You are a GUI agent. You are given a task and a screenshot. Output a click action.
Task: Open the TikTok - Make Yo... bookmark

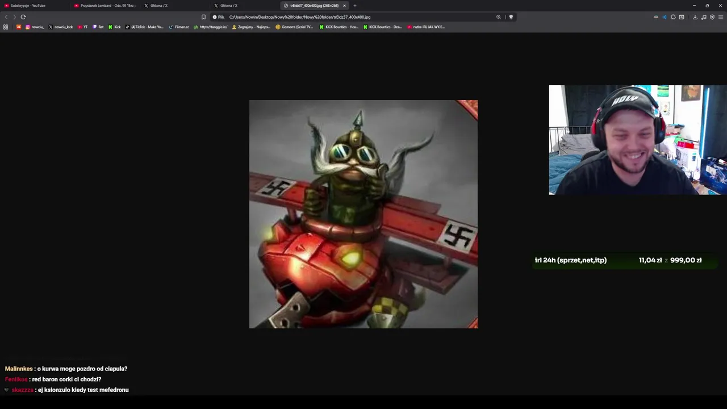(x=144, y=27)
